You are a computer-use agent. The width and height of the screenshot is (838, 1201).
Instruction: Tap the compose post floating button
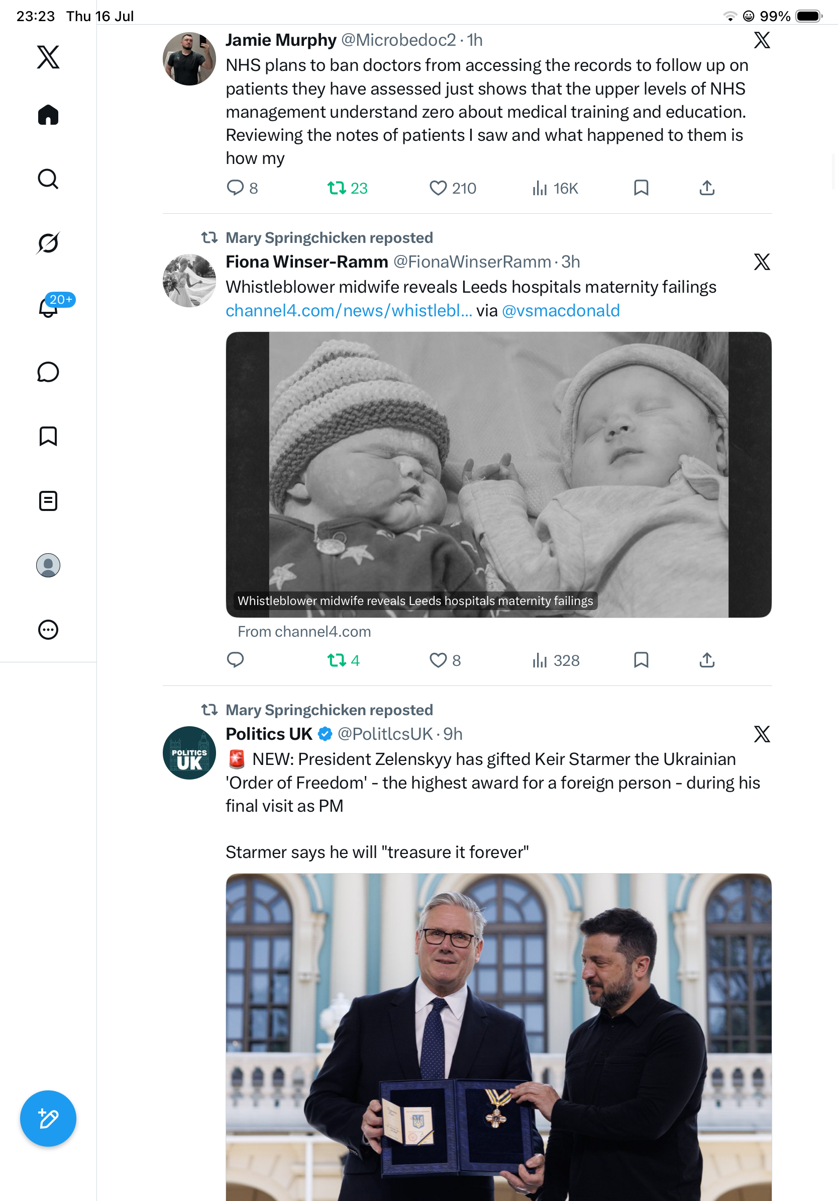48,1119
